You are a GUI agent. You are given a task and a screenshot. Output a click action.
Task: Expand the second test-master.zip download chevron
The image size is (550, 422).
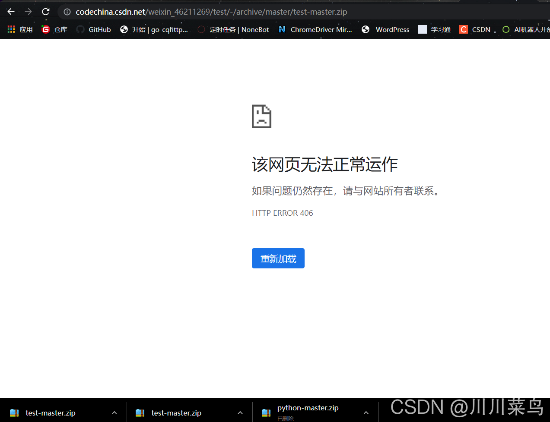pyautogui.click(x=240, y=413)
